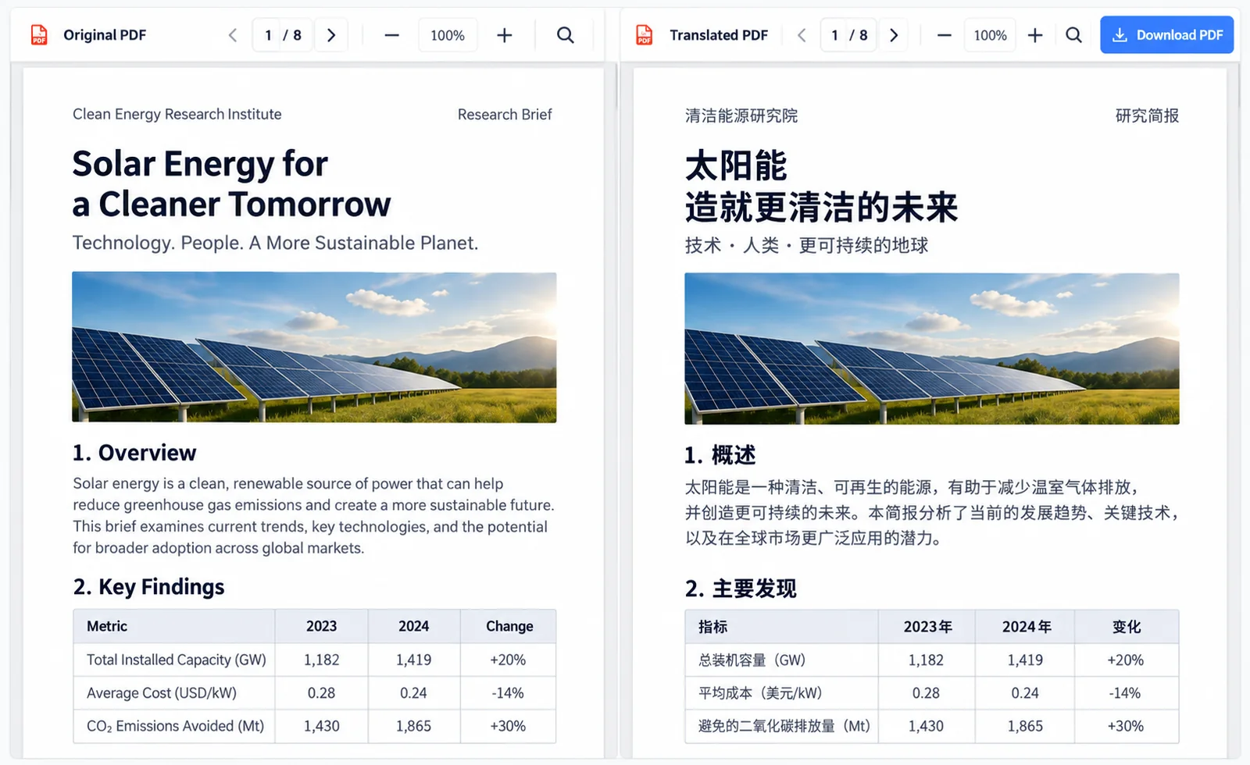Click the '1. 概述' heading

point(720,454)
